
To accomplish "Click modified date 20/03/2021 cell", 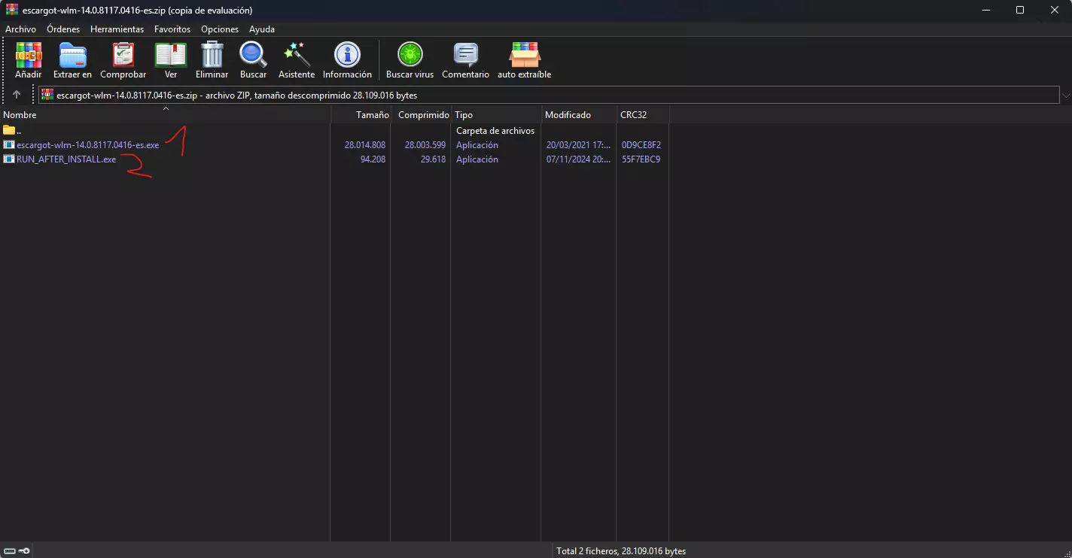I will (578, 145).
